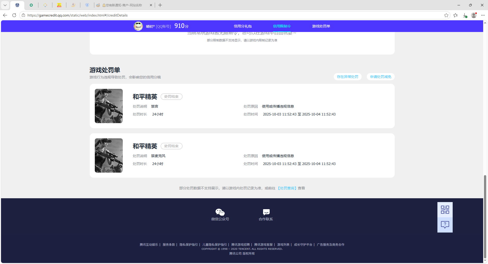
Task: Switch to the green circle icon tab
Action: pyautogui.click(x=31, y=5)
